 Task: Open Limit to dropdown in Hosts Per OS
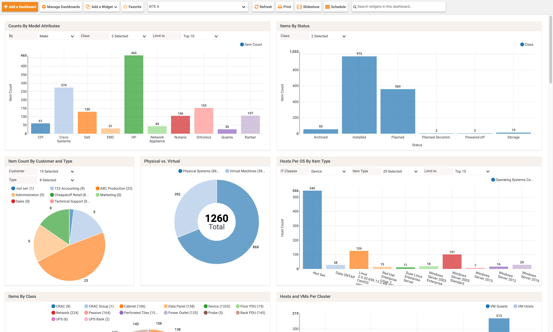pos(472,171)
